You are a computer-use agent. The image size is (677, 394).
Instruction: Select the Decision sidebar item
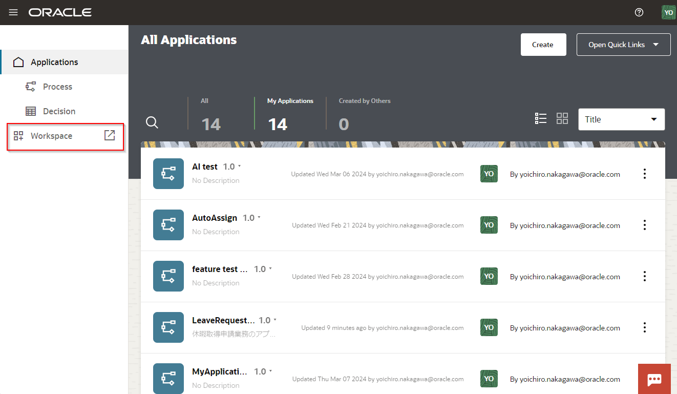click(x=59, y=111)
